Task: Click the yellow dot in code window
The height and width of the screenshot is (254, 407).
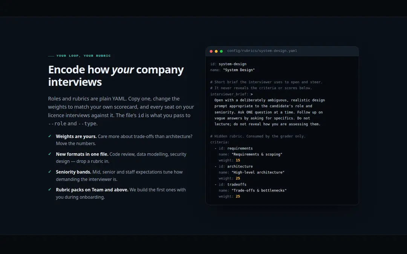Action: tap(216, 51)
